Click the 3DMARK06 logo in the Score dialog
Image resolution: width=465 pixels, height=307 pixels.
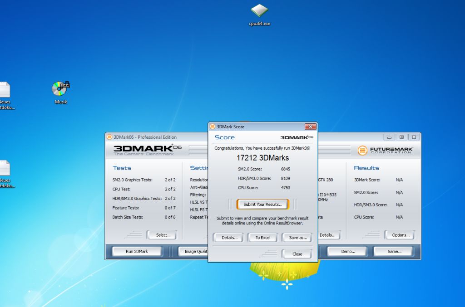297,137
